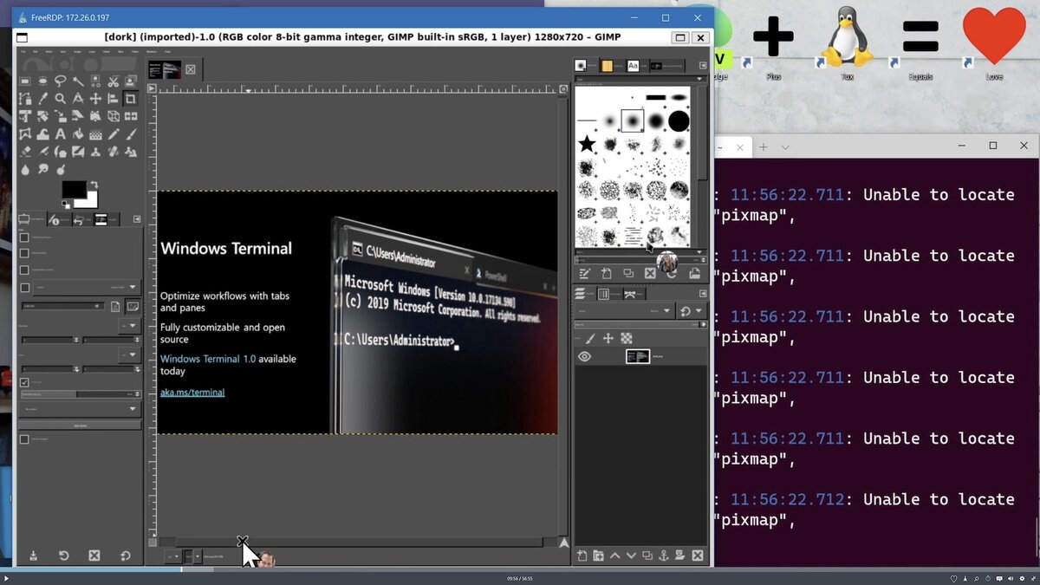Select the Pencil tool

point(114,134)
